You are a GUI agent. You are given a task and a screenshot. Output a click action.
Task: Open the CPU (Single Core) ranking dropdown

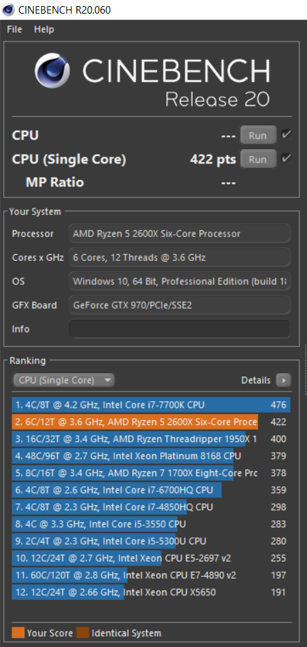[64, 380]
